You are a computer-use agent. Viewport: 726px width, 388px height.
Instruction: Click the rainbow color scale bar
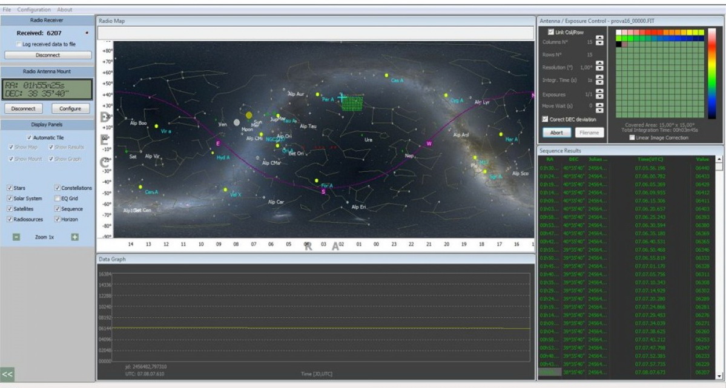point(711,74)
